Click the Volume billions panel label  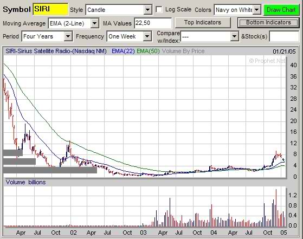point(25,182)
